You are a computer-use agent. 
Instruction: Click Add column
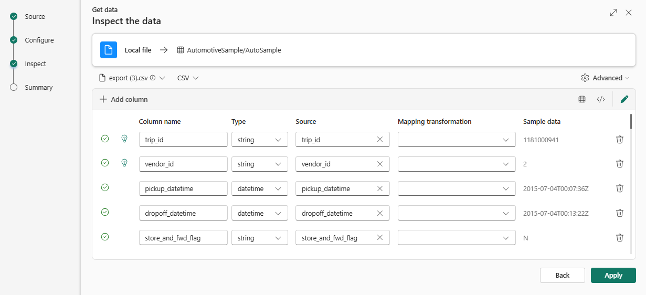coord(124,99)
